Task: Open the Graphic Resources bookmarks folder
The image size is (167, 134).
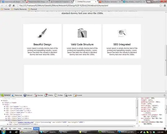Action: (19, 9)
